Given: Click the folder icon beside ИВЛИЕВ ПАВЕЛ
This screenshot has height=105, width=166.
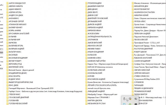Looking at the screenshot, I should tap(86, 49).
